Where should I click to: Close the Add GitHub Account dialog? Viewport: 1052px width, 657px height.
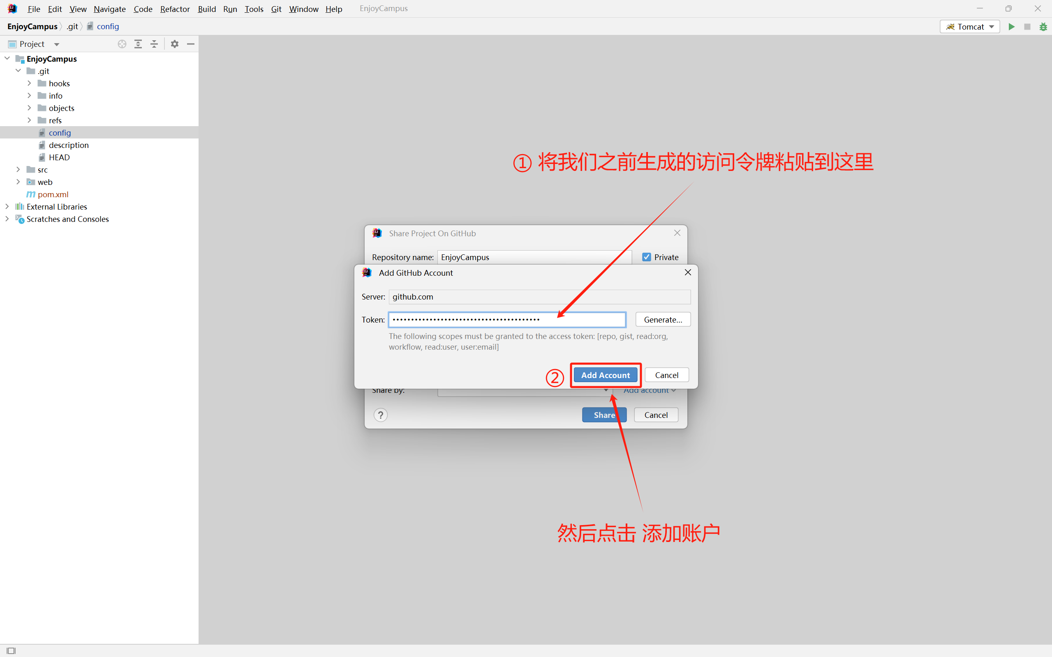coord(688,272)
